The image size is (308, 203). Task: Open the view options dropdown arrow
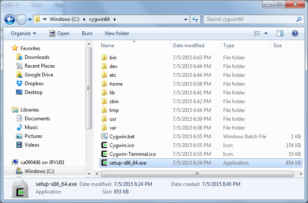click(266, 33)
